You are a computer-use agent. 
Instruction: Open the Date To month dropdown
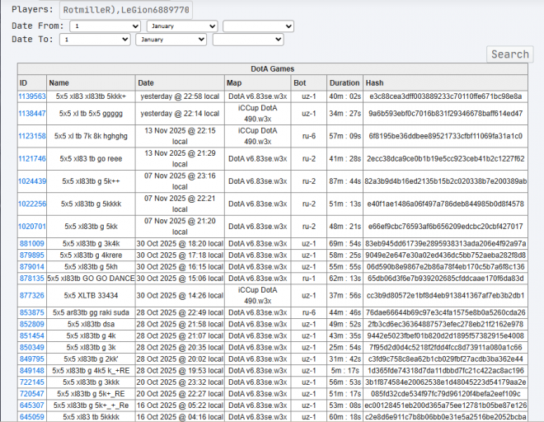pos(171,40)
